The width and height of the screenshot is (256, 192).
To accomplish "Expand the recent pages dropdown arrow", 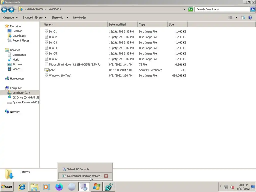I will pos(16,9).
